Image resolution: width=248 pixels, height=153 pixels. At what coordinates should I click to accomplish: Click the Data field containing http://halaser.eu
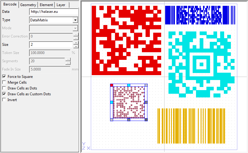[54, 12]
